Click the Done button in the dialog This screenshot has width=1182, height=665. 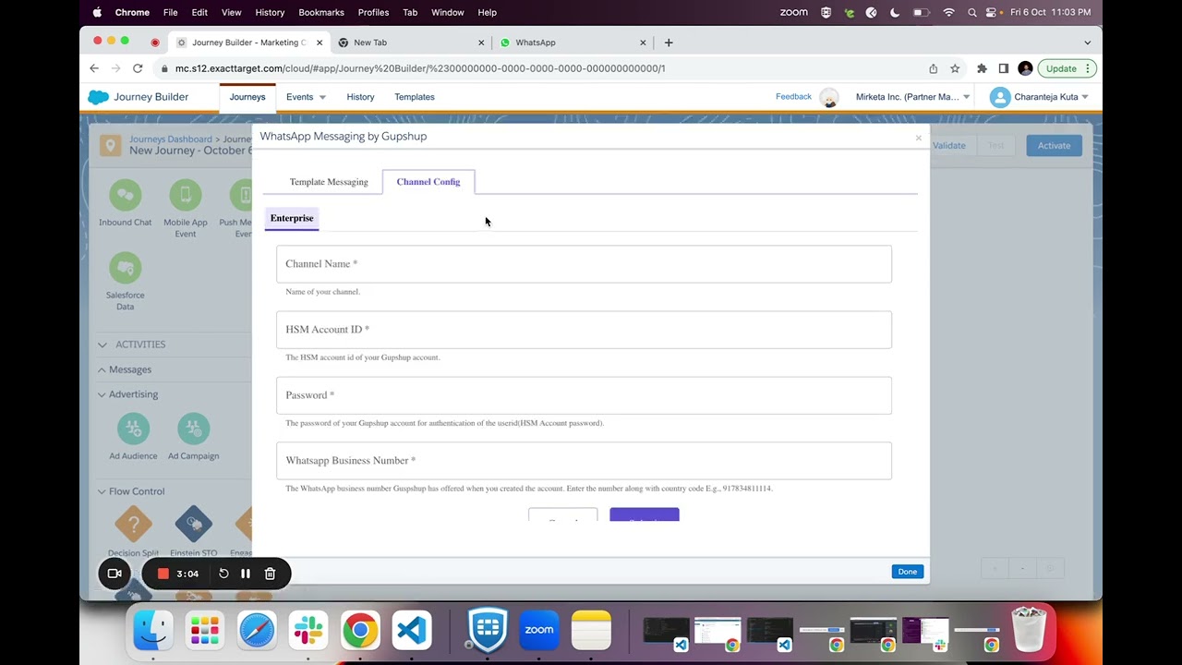[x=908, y=572]
